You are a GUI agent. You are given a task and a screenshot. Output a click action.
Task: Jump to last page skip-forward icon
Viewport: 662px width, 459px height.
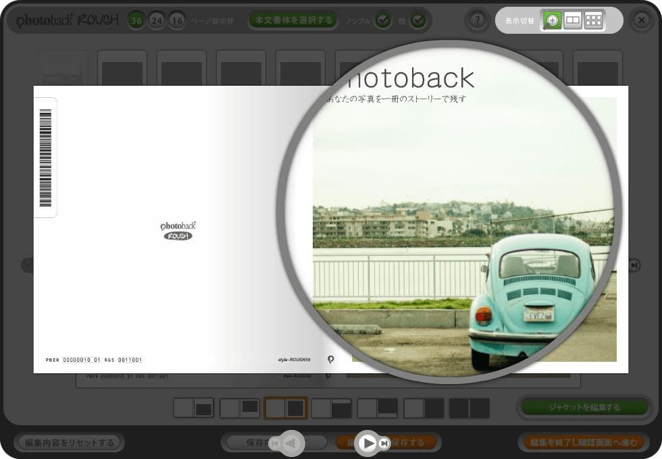pos(384,443)
